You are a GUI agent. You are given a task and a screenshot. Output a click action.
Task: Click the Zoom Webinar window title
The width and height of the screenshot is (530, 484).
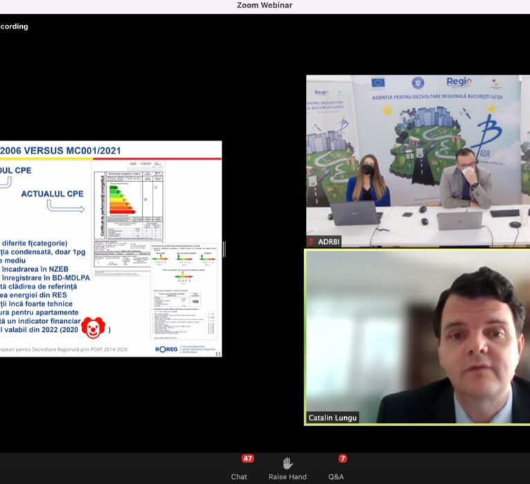pyautogui.click(x=265, y=6)
